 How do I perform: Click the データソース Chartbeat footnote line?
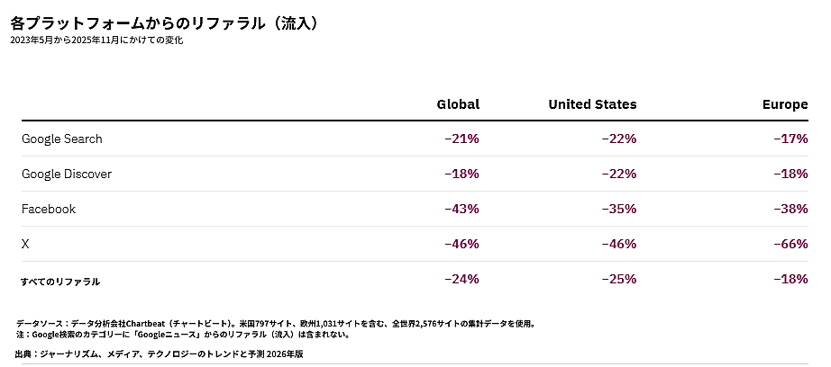coord(281,323)
